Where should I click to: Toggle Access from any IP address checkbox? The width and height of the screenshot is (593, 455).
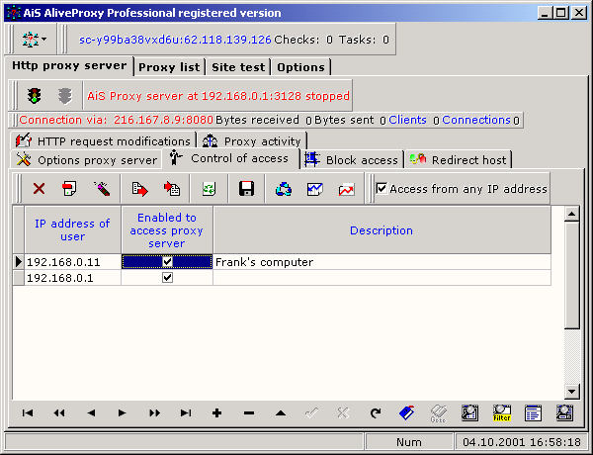coord(381,188)
